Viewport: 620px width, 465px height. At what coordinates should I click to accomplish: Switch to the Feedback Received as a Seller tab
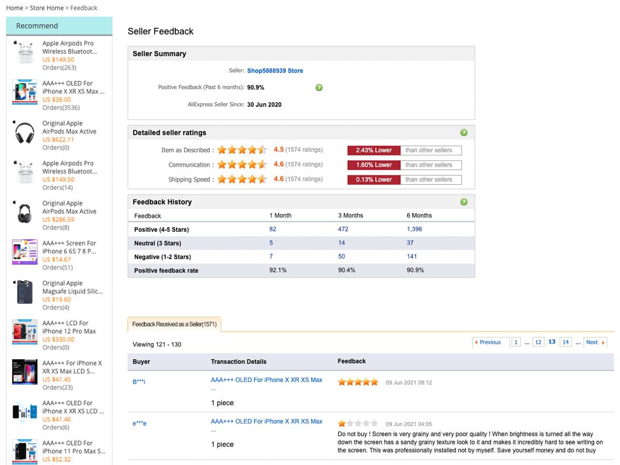pyautogui.click(x=174, y=325)
